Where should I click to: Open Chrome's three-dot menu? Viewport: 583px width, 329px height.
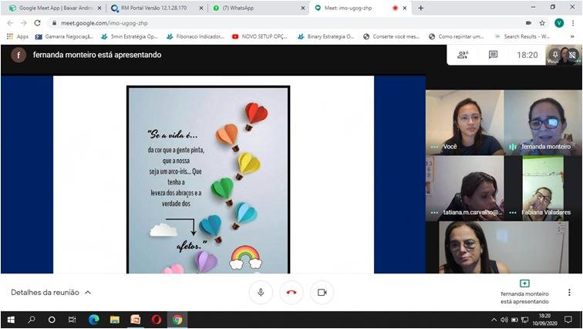coord(573,22)
